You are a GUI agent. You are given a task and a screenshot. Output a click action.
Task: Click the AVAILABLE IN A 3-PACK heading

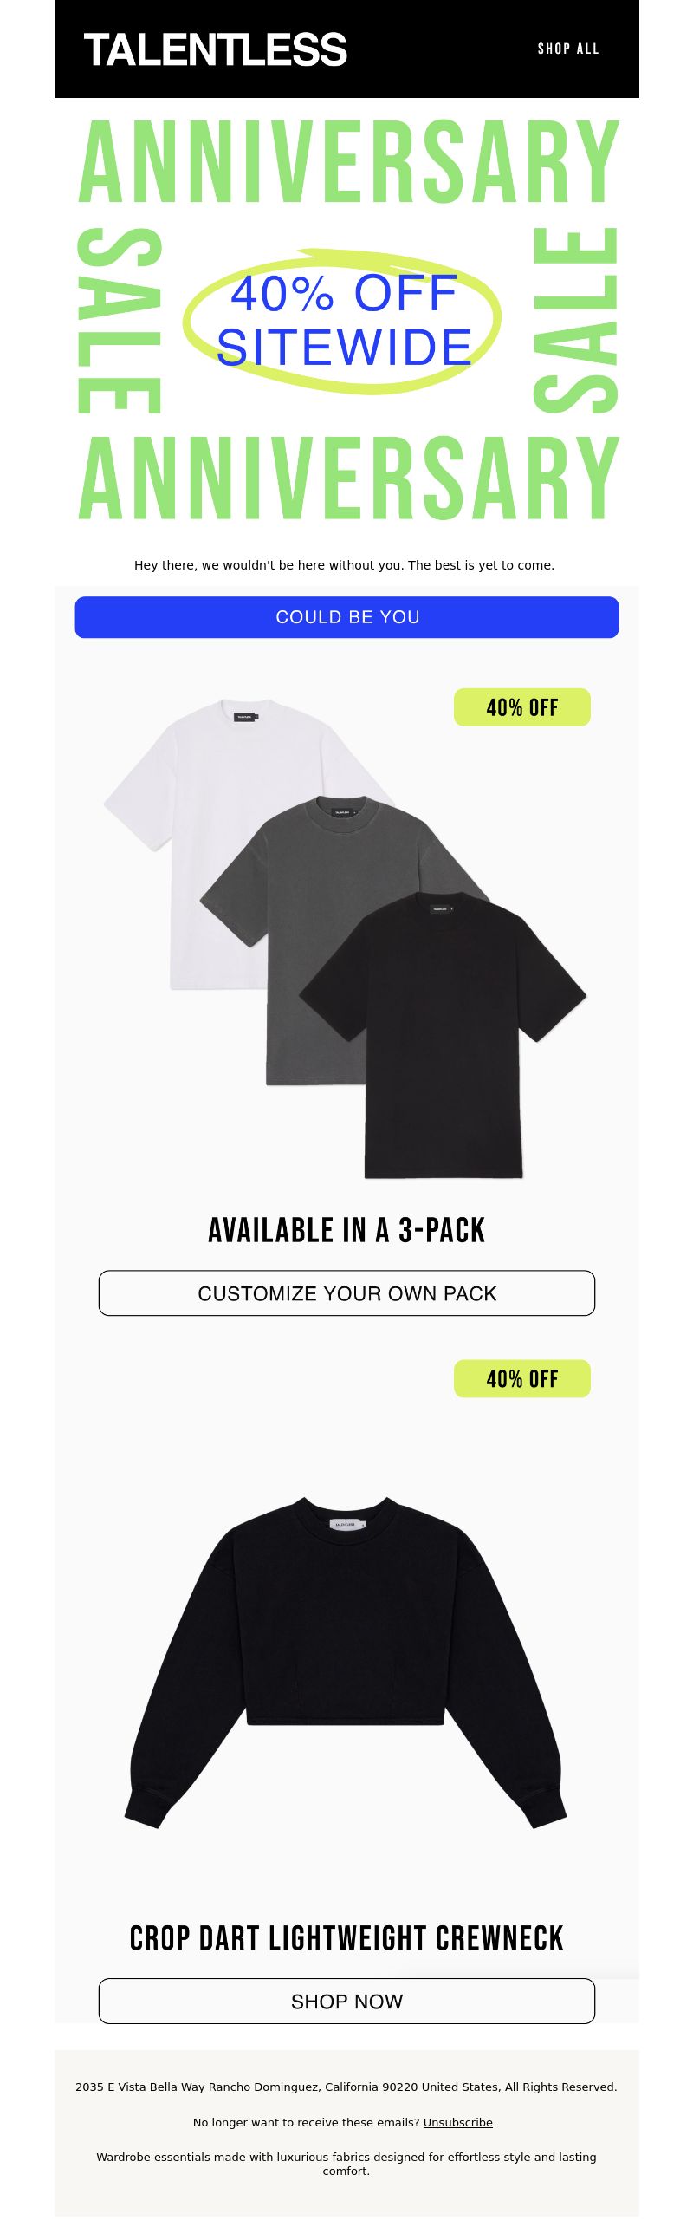point(346,1230)
